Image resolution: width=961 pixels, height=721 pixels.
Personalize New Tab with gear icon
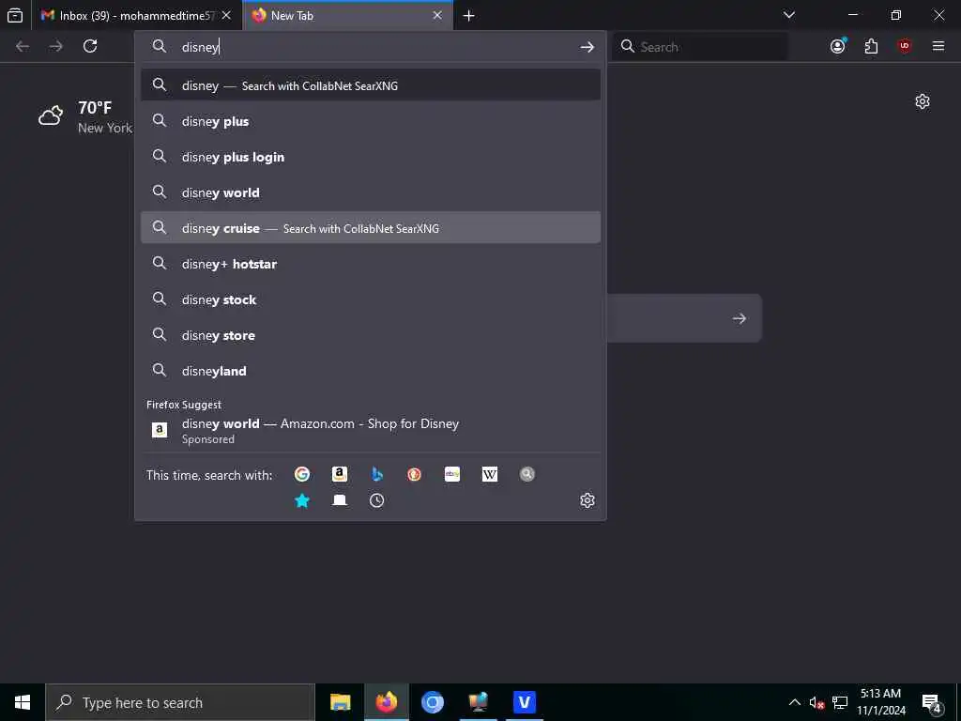tap(923, 101)
